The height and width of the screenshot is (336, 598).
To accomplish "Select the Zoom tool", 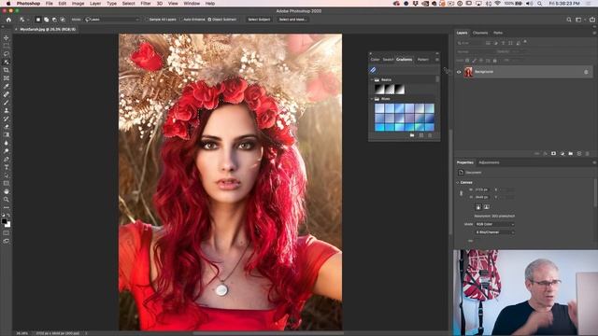I will pos(7,199).
